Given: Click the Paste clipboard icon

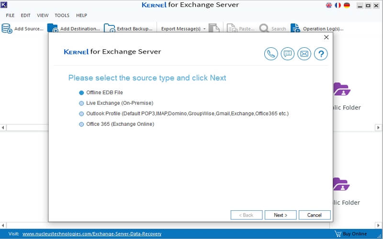Looking at the screenshot, I should 232,28.
